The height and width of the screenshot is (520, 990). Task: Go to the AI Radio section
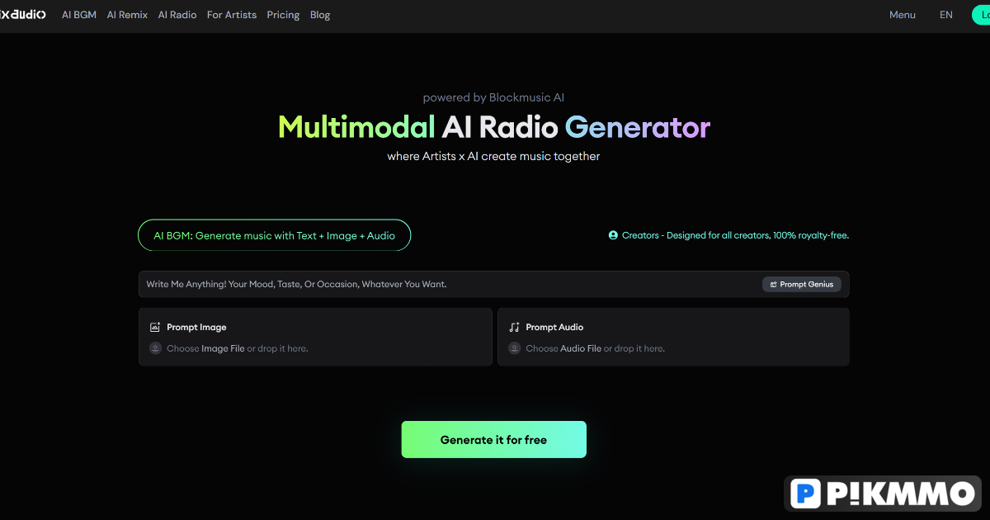177,15
